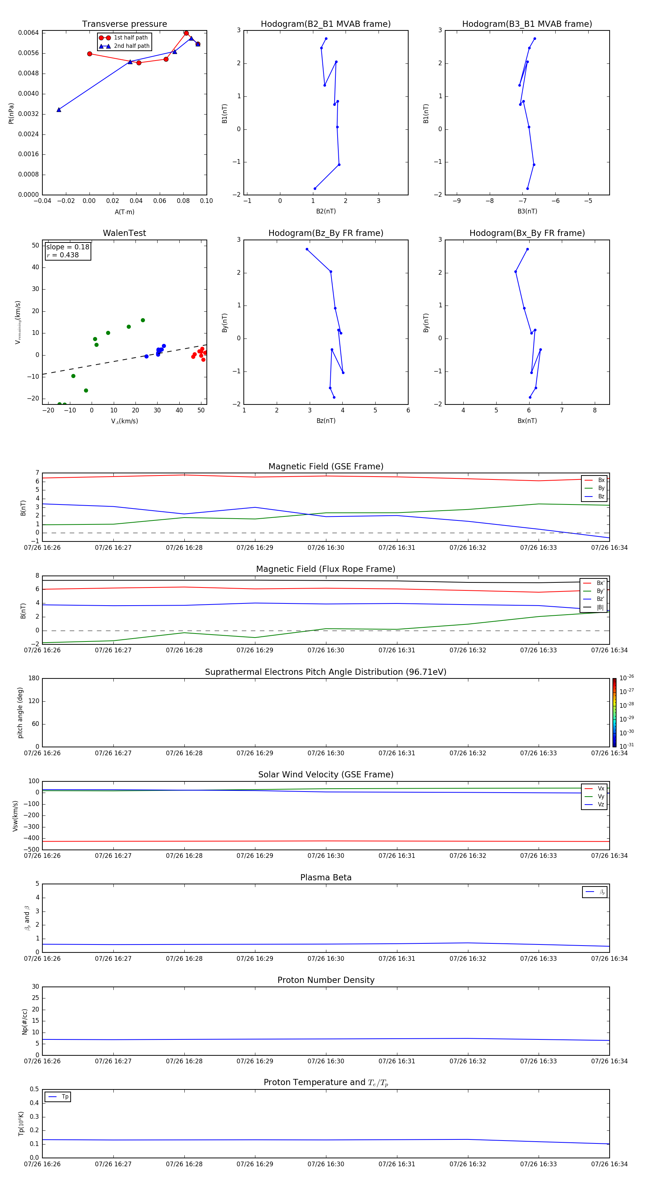Click the "pitch angle (deg)" axis label

point(20,713)
